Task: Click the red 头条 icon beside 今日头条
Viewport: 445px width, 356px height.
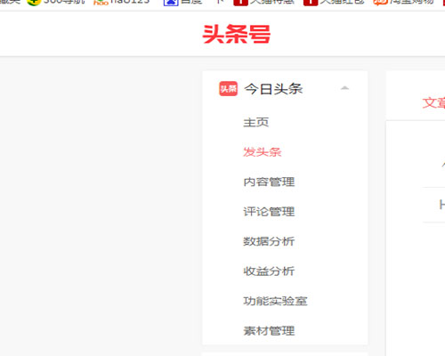Action: tap(228, 89)
